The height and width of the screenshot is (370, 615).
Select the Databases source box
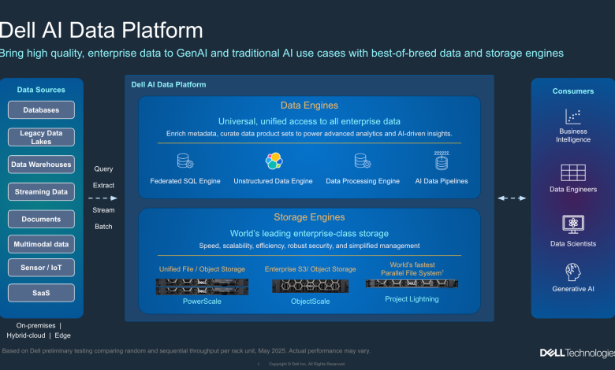coord(41,110)
